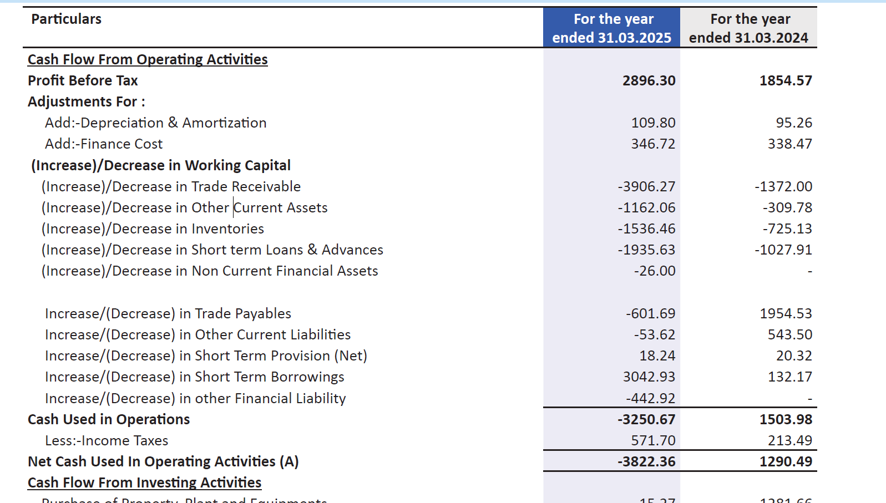Click the Short Term Provision value 18.24
Image resolution: width=886 pixels, height=503 pixels.
(657, 356)
